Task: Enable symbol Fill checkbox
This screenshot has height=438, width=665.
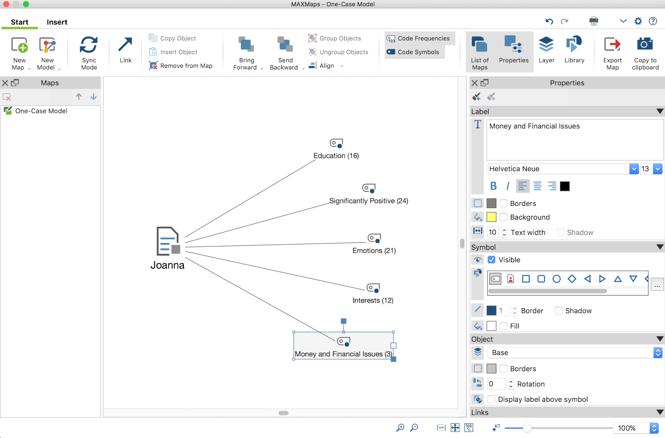Action: click(503, 326)
